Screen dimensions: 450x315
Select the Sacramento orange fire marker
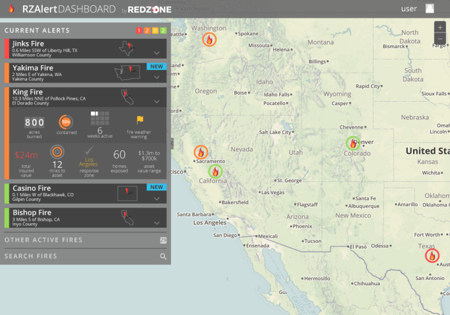click(x=201, y=152)
